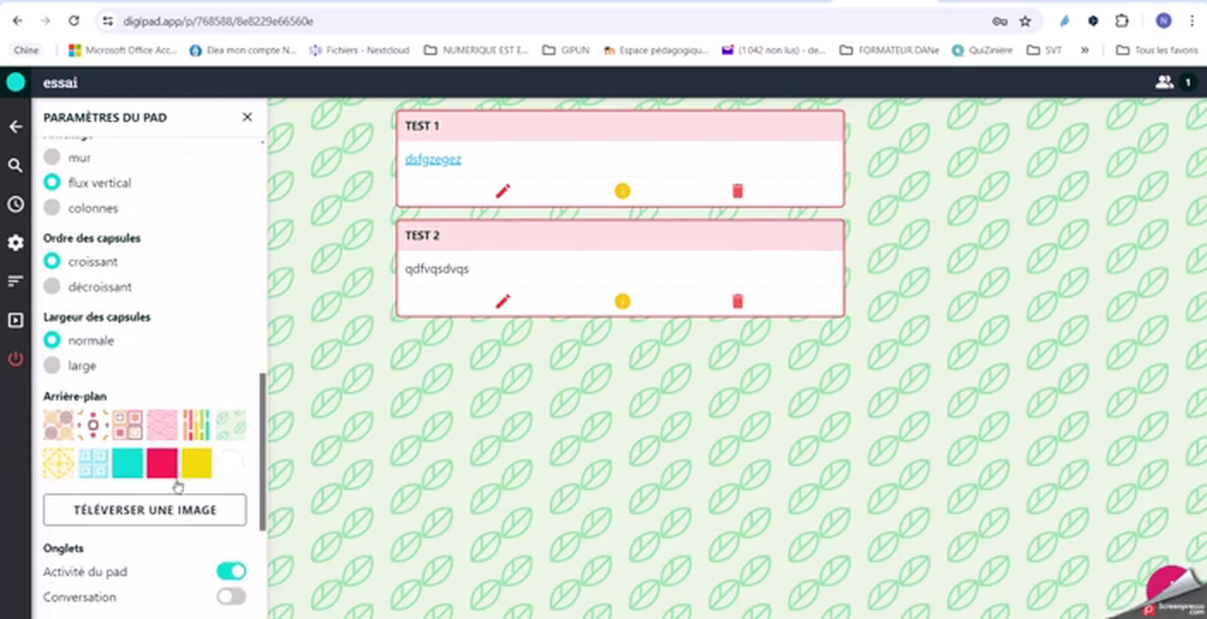Select the 'colonnes' display option

52,208
